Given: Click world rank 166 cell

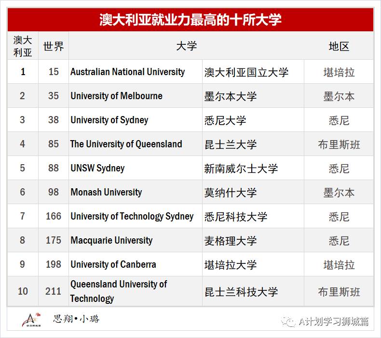Looking at the screenshot, I should coord(54,216).
